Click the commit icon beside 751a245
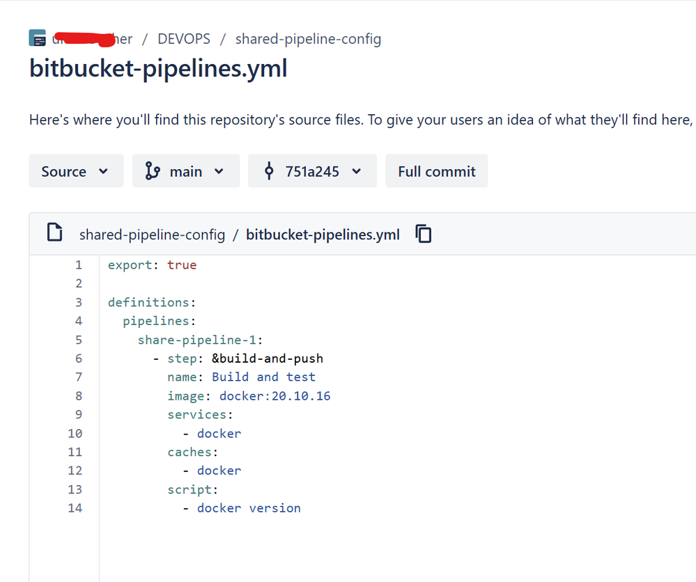Screen dimensions: 696x582 tap(268, 171)
